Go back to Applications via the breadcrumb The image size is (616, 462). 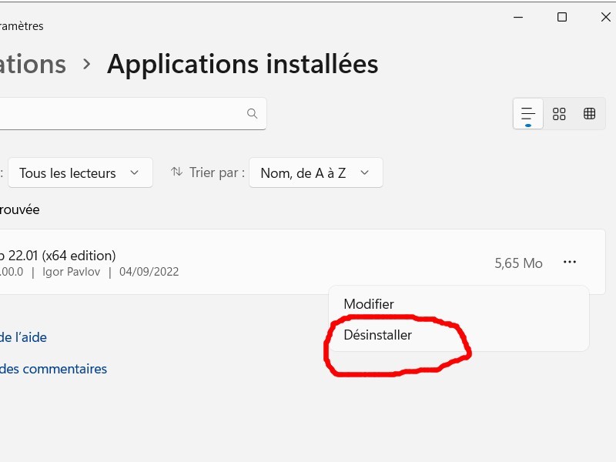pos(32,65)
